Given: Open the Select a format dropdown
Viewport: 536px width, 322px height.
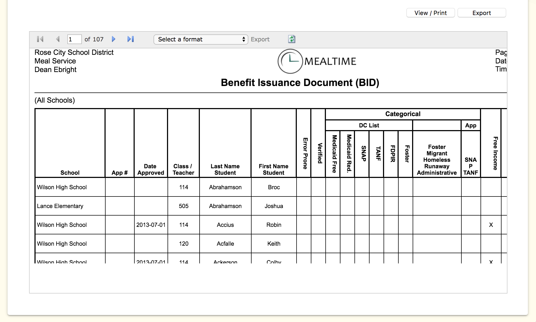Looking at the screenshot, I should point(201,39).
